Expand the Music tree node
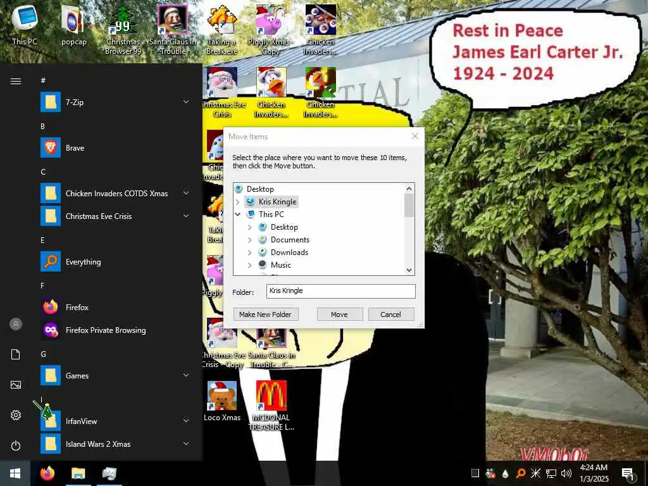The height and width of the screenshot is (486, 648). coord(249,265)
